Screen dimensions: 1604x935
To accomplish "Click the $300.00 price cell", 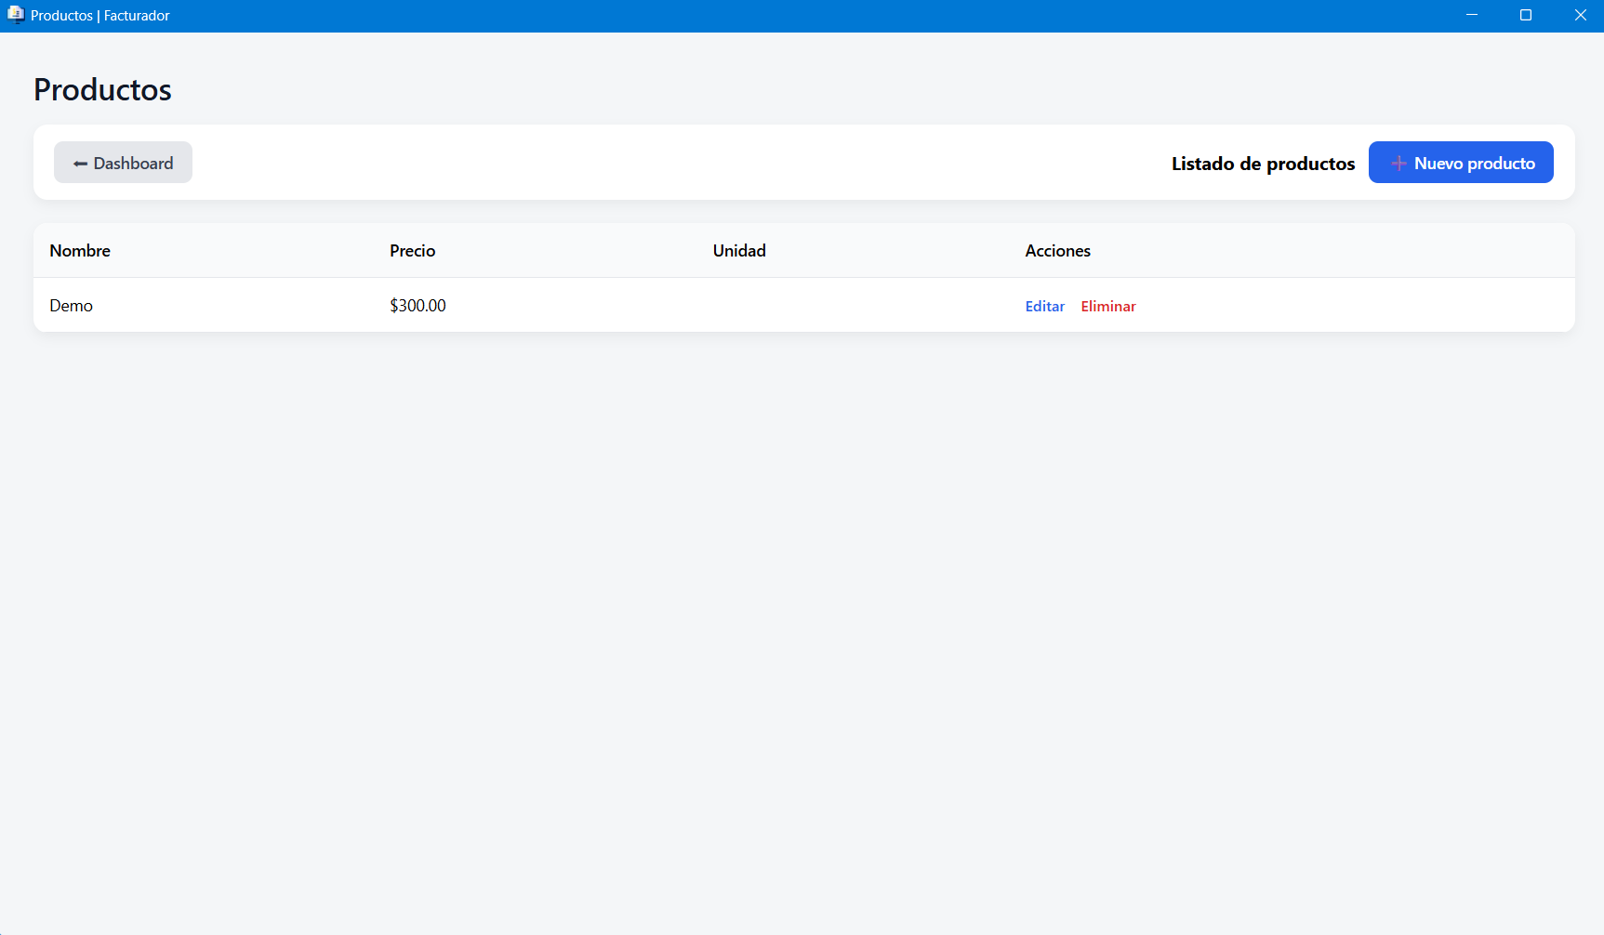I will click(418, 306).
